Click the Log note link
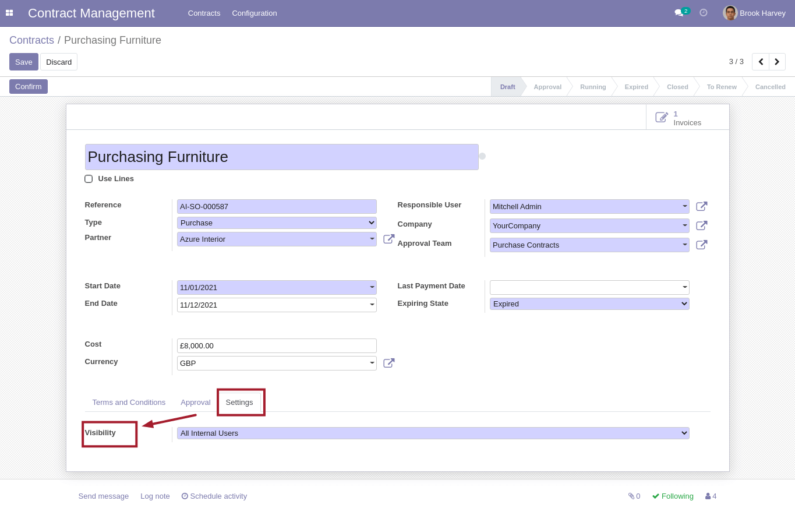This screenshot has width=795, height=515. click(x=154, y=496)
